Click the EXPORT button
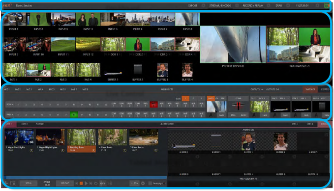Screen dimensions: 334x191 [x=193, y=5]
